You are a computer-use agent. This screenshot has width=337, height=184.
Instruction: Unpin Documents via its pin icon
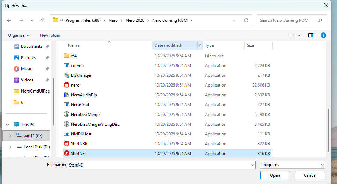point(47,46)
